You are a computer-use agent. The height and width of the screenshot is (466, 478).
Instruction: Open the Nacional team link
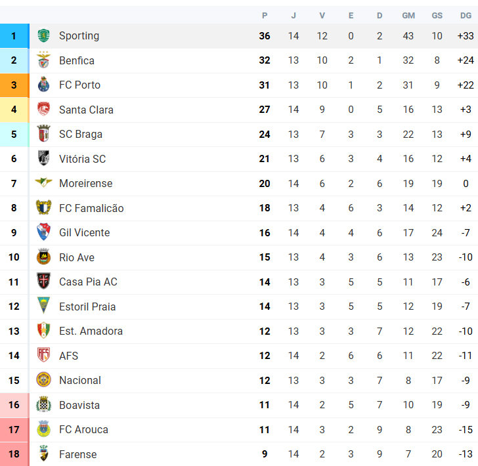pyautogui.click(x=80, y=381)
